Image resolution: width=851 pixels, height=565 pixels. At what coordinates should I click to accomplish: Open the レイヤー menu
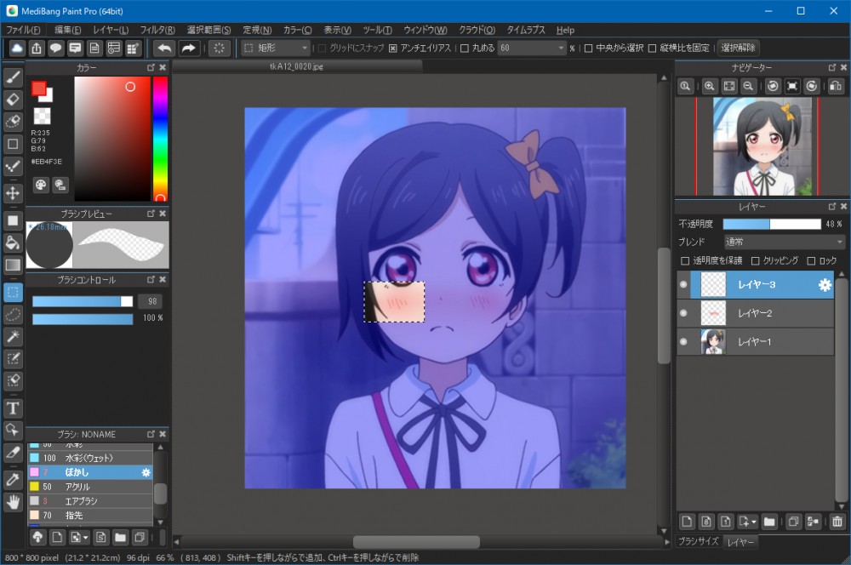(x=111, y=30)
